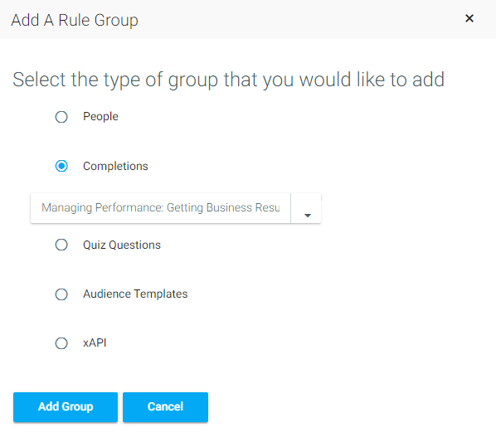Click the Completions label text

coord(115,166)
